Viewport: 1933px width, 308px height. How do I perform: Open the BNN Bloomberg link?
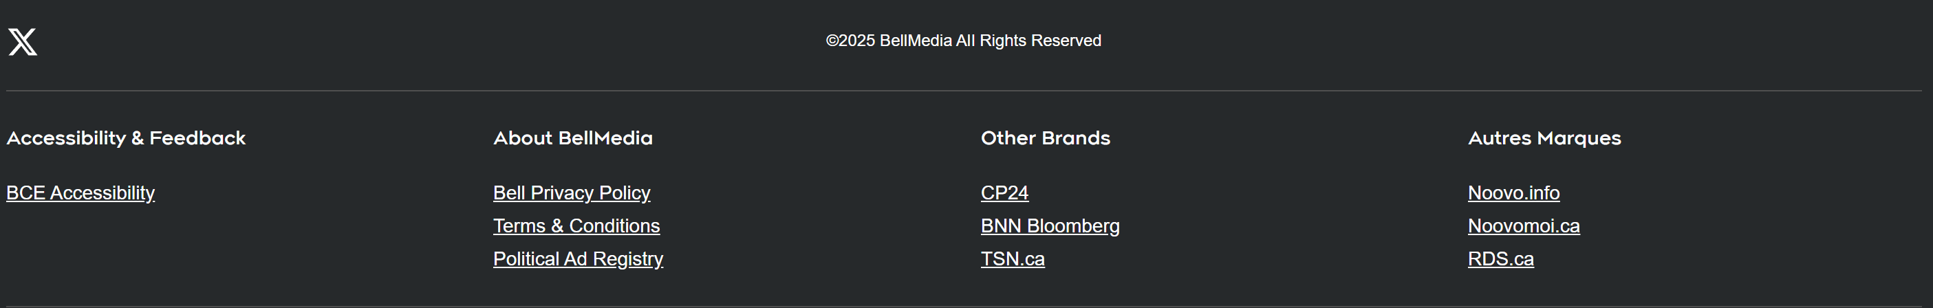pos(1049,226)
